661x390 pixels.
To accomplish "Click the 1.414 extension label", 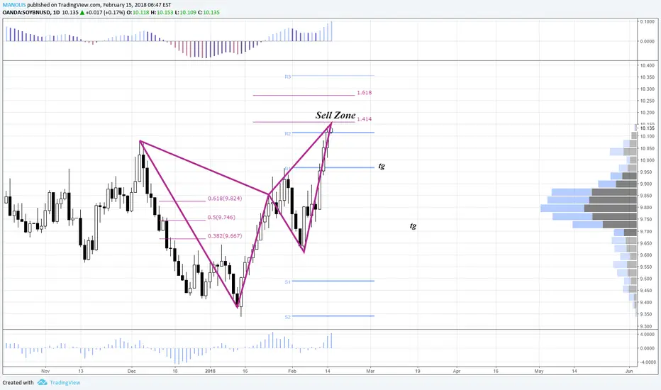I will [x=365, y=119].
